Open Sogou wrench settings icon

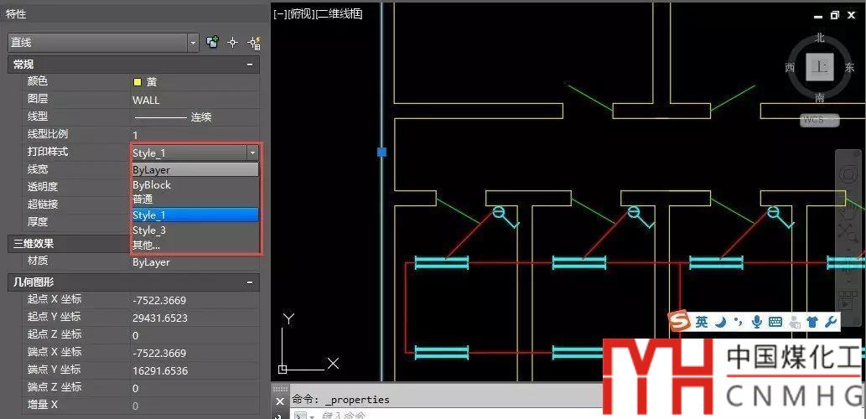pyautogui.click(x=832, y=322)
